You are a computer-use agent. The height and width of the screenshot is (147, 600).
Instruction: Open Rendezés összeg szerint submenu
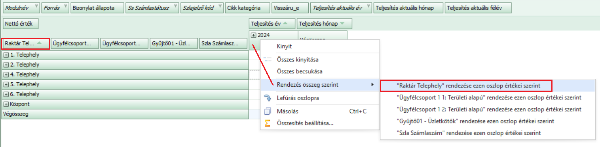(x=320, y=85)
